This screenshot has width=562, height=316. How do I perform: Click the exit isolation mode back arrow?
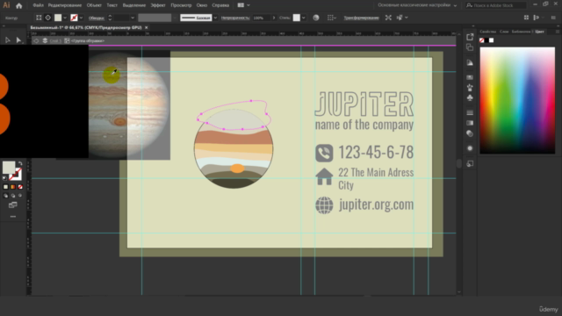(36, 41)
